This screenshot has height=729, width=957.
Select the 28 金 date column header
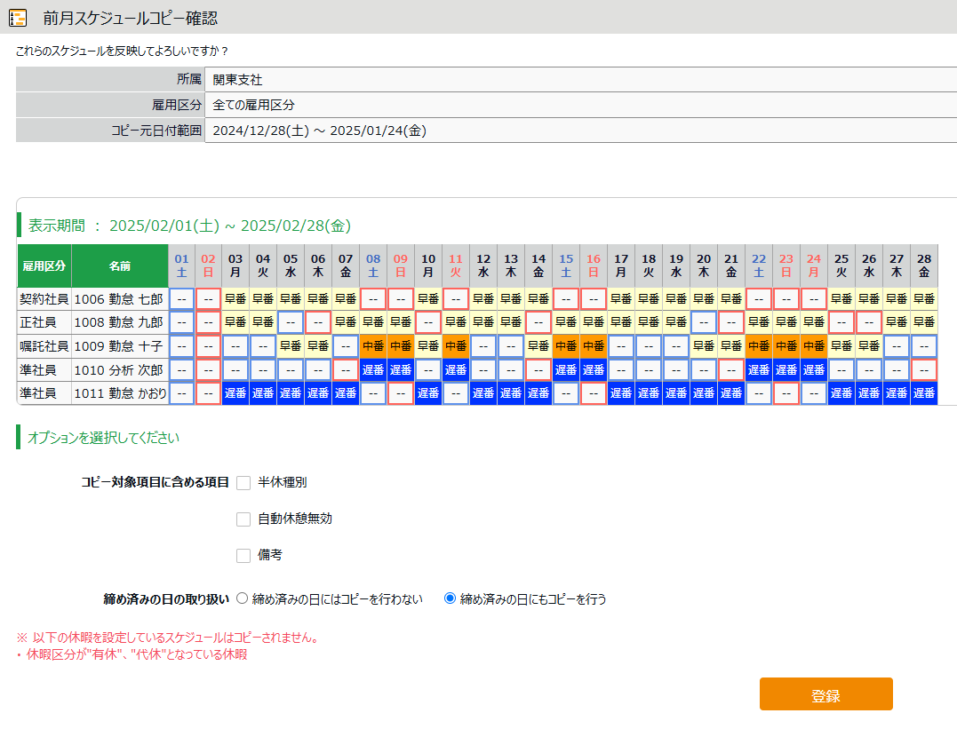[x=924, y=265]
